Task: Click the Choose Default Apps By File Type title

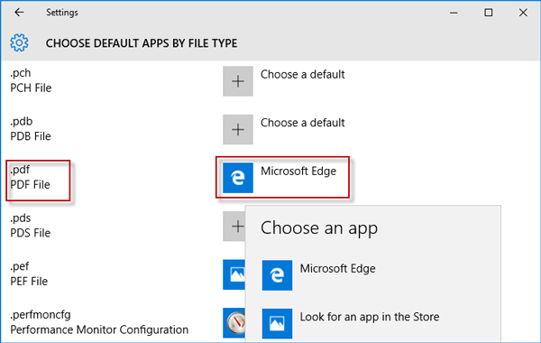Action: [142, 43]
